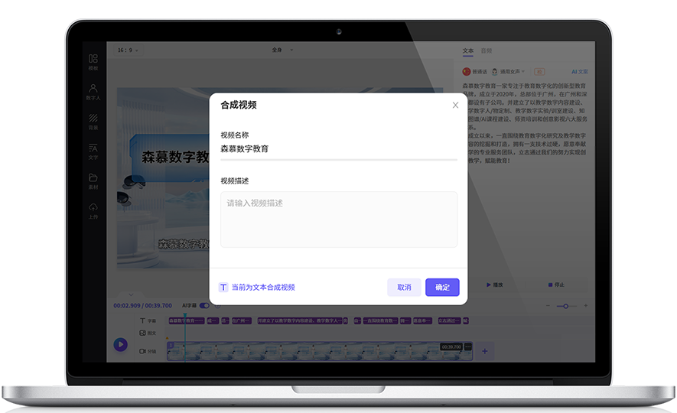The image size is (677, 413).
Task: Click the purple T text-synthesis icon
Action: 223,288
